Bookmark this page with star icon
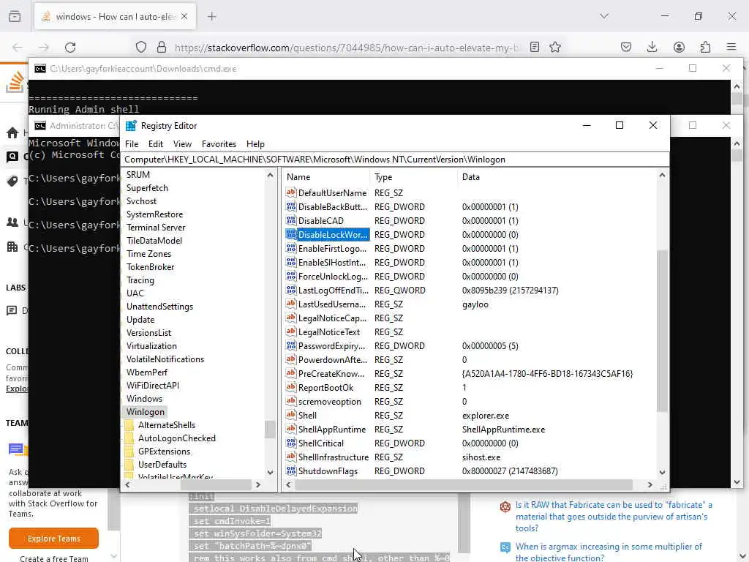Screen dimensions: 749x562 [555, 47]
